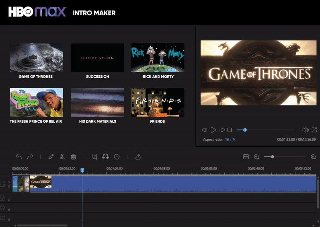Click the preview volume speaker icon
320x227 pixels.
[305, 130]
